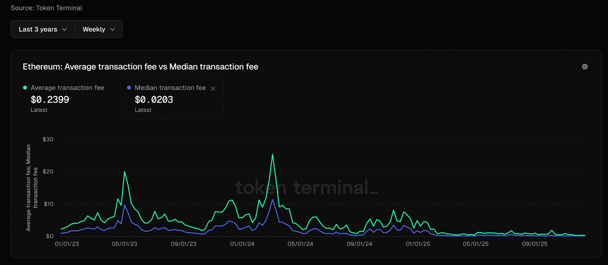Click the blue Median transaction fee dot
Screen dimensions: 608x265
click(129, 88)
